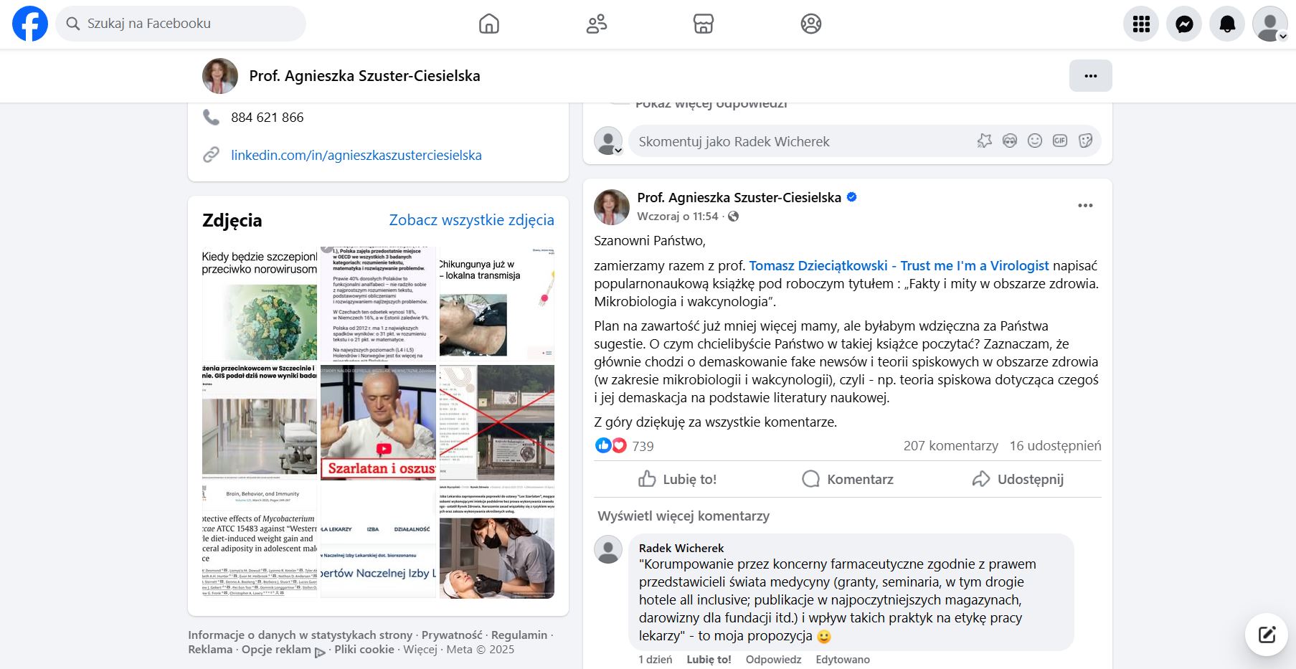Follow the linkedin.com/in/agnieszkaszusterciesielska link
The image size is (1296, 669).
point(356,155)
